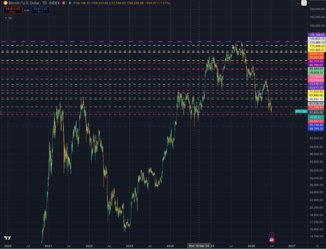The height and width of the screenshot is (249, 326).
Task: Click the 55,738.60 blue price label
Action: click(317, 125)
